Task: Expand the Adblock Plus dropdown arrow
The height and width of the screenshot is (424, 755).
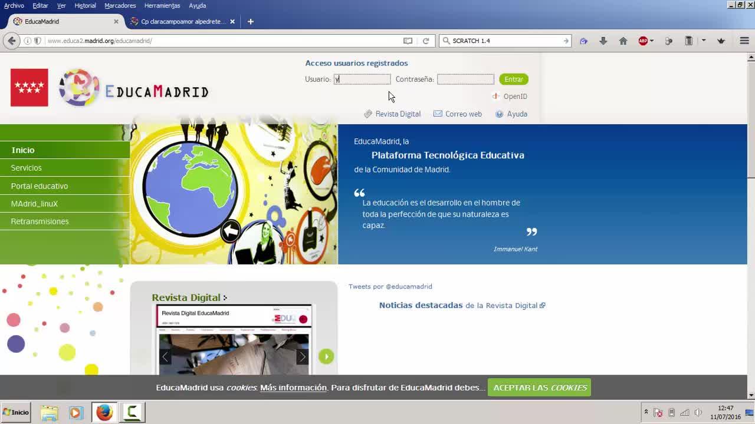Action: coord(651,41)
